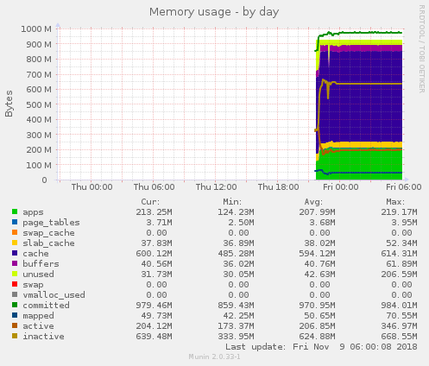The height and width of the screenshot is (366, 429).
Task: Click the yellow slab_cache legend swatch
Action: pyautogui.click(x=15, y=243)
